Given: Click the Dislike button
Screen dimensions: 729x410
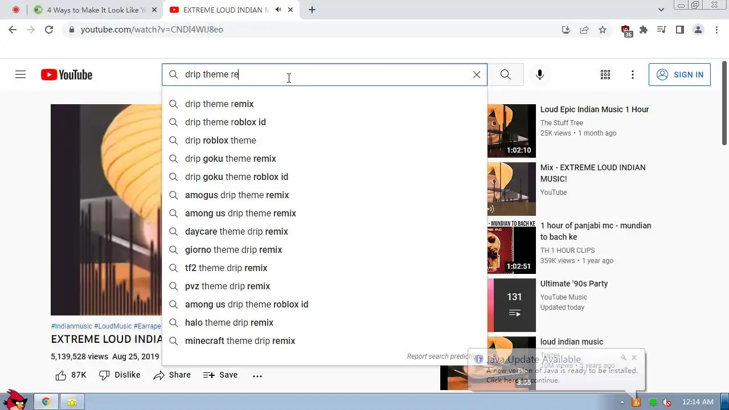Looking at the screenshot, I should [120, 375].
